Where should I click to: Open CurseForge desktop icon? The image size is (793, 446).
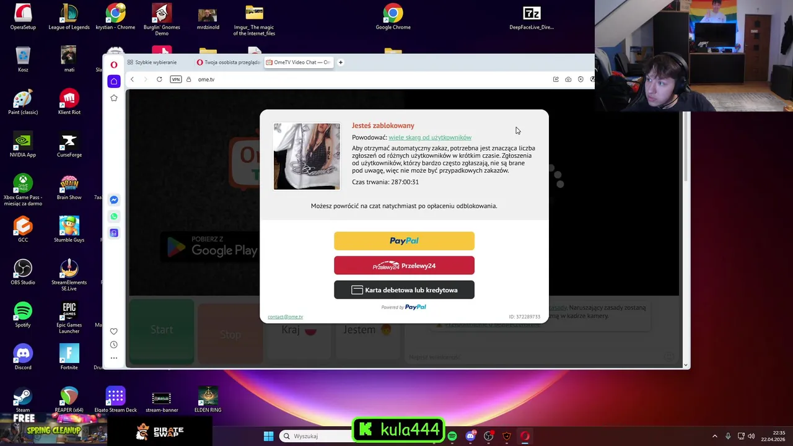pyautogui.click(x=69, y=145)
